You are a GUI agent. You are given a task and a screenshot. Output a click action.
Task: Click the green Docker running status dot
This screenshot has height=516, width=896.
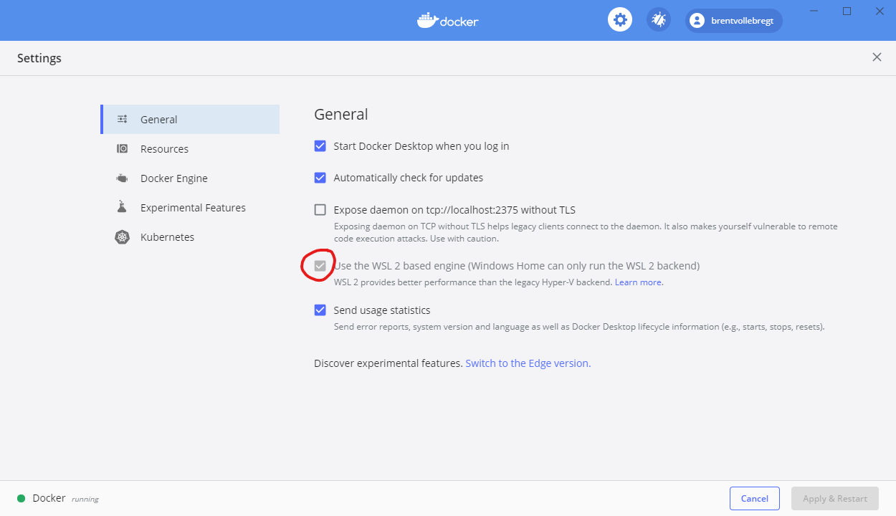point(21,498)
